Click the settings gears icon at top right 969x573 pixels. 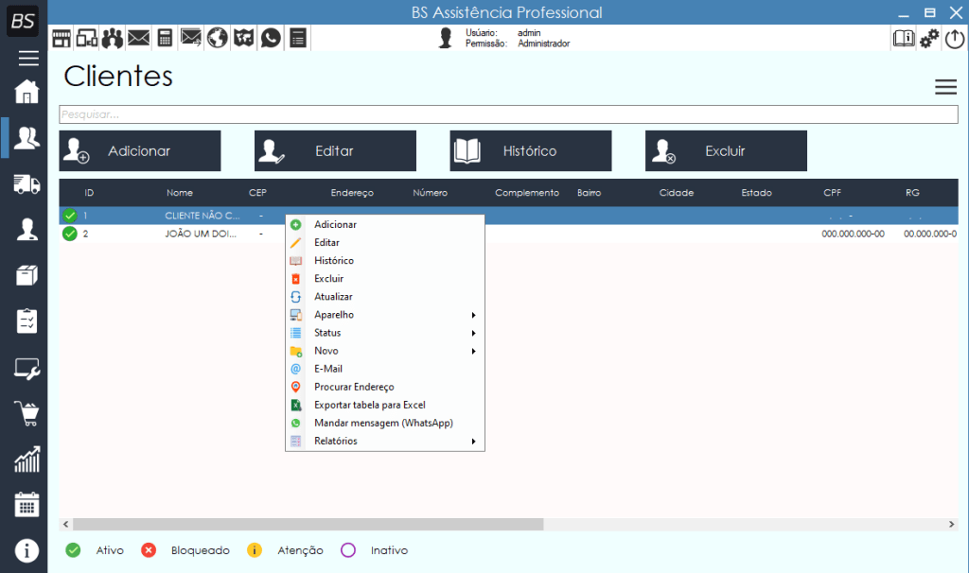point(929,38)
